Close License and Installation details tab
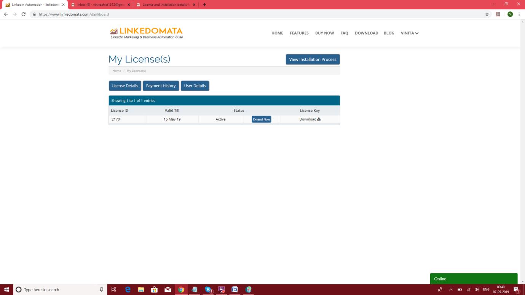Viewport: 525px width, 295px height. [x=194, y=5]
